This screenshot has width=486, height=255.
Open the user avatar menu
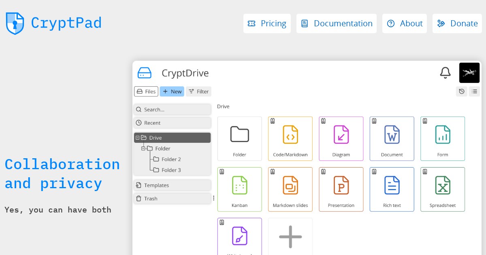(x=469, y=73)
